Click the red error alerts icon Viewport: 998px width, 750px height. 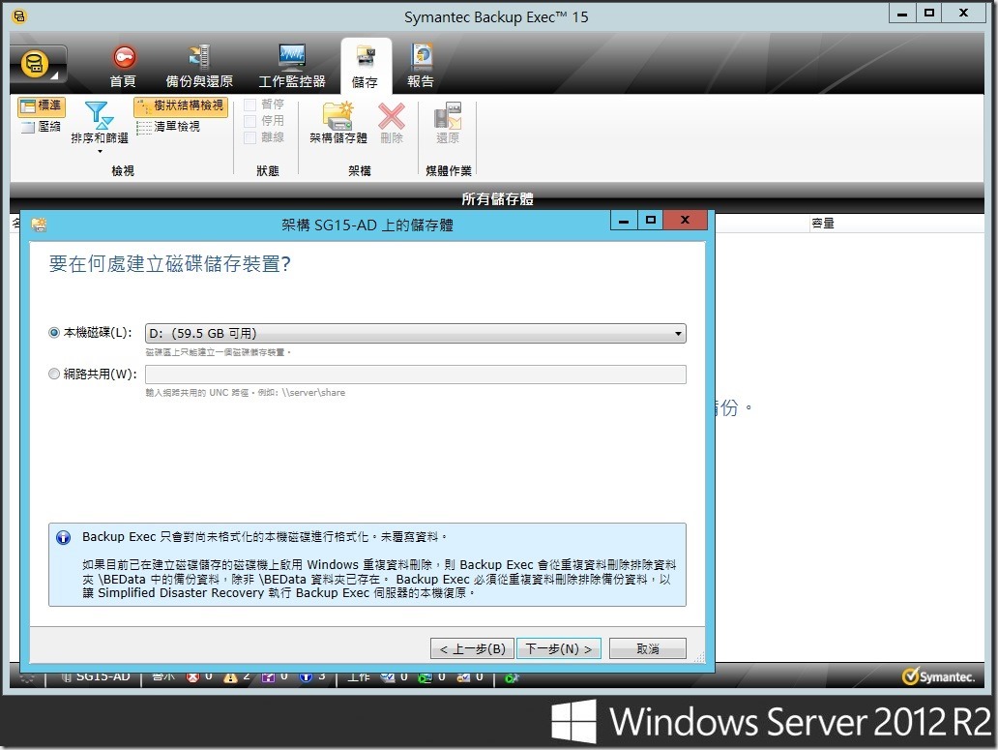point(192,677)
